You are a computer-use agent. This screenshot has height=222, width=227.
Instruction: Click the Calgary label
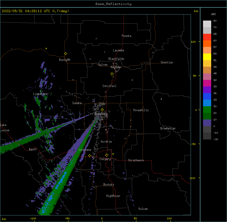(x=105, y=159)
